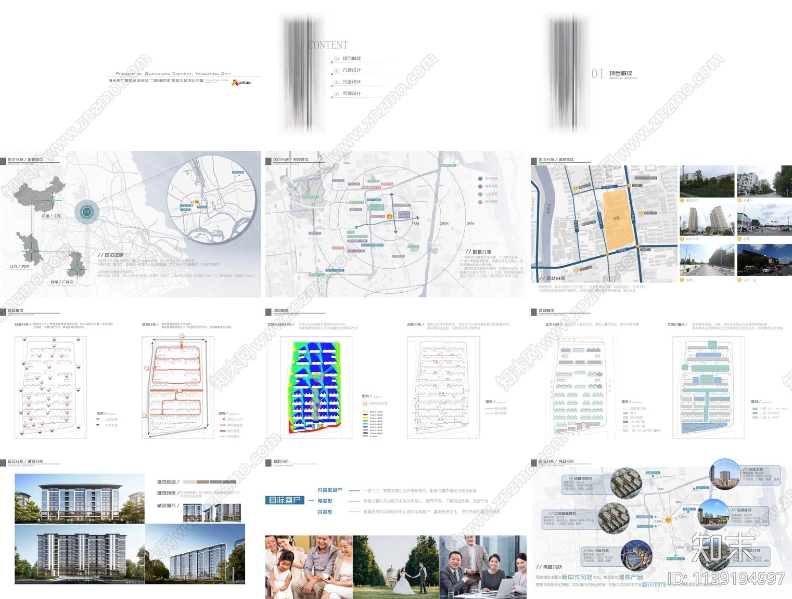The image size is (792, 599).
Task: Click the blue 医疗资源 legend dot
Action: [480, 178]
